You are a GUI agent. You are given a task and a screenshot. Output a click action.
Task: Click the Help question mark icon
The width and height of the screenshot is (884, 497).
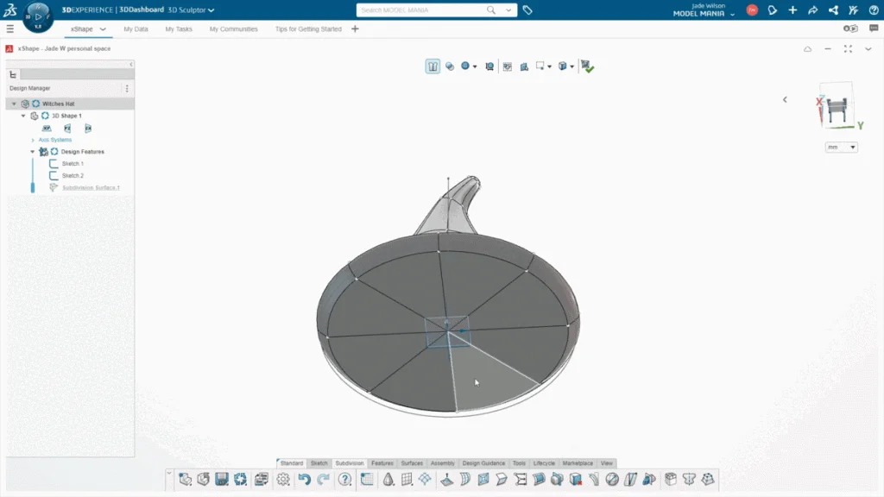345,480
